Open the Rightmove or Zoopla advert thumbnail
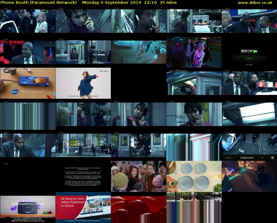 [x=83, y=207]
